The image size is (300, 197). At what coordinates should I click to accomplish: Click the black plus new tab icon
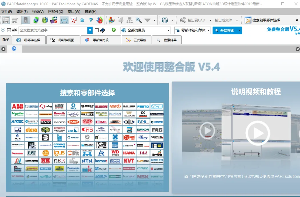(x=3, y=49)
